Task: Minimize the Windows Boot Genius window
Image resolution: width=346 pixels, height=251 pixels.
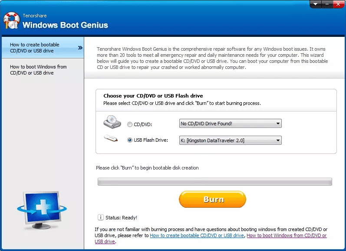Action: pyautogui.click(x=327, y=4)
